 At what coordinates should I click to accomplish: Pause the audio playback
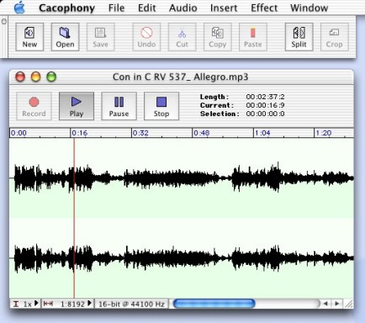coord(119,106)
